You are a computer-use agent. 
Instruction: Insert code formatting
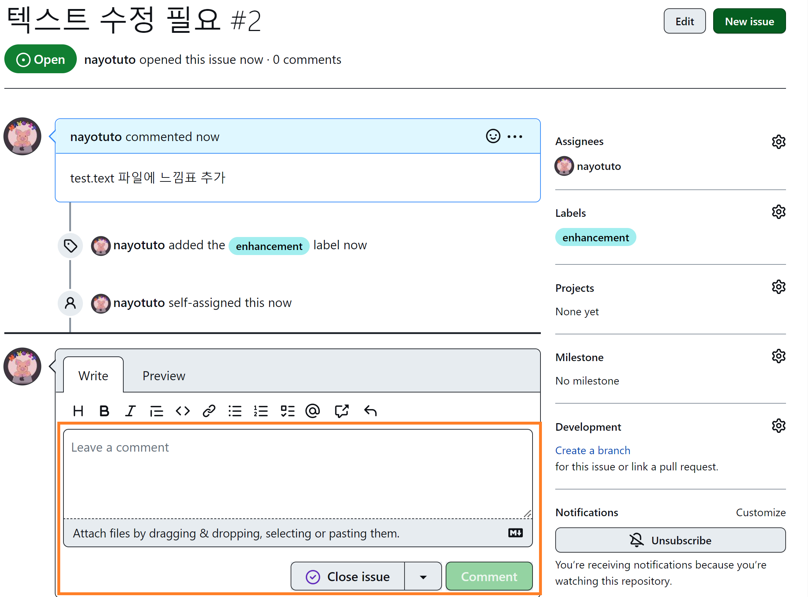[x=183, y=411]
